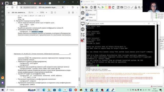Select the Draw rectangle tool

pyautogui.click(x=125, y=7)
